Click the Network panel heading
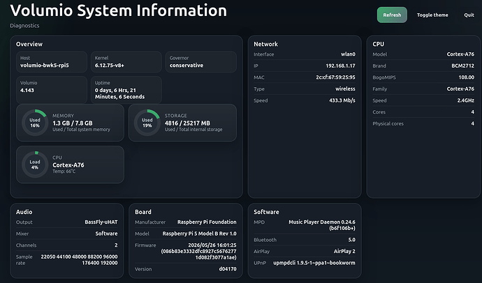The height and width of the screenshot is (283, 482). pyautogui.click(x=265, y=44)
